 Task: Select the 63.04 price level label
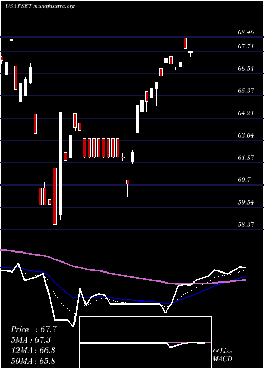click(246, 135)
